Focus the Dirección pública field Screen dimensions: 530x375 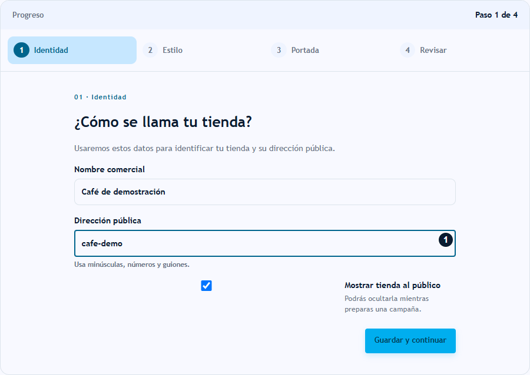click(265, 243)
